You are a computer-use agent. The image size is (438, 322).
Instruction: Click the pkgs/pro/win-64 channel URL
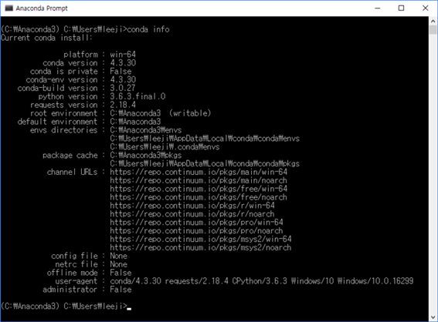pos(197,223)
